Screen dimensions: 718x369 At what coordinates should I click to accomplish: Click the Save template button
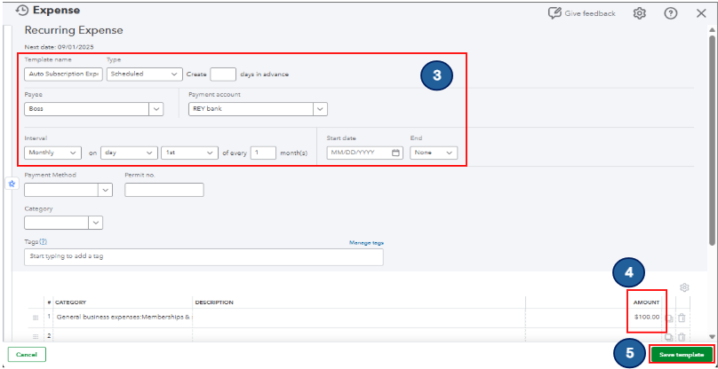682,354
